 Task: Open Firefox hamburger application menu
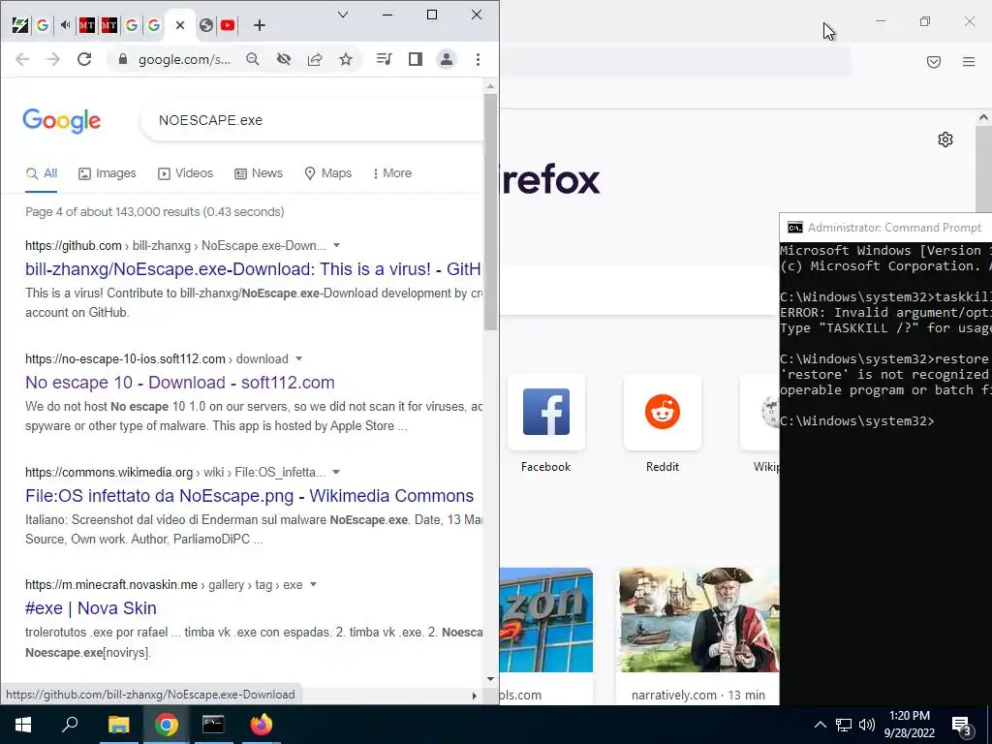[x=969, y=61]
